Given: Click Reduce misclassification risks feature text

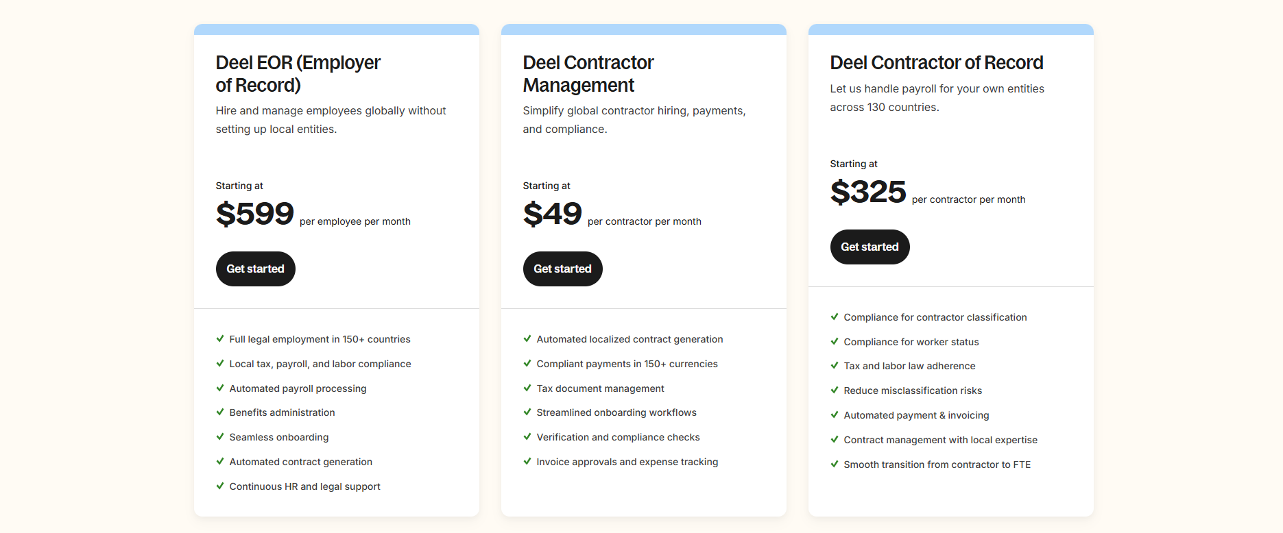Looking at the screenshot, I should (x=913, y=391).
